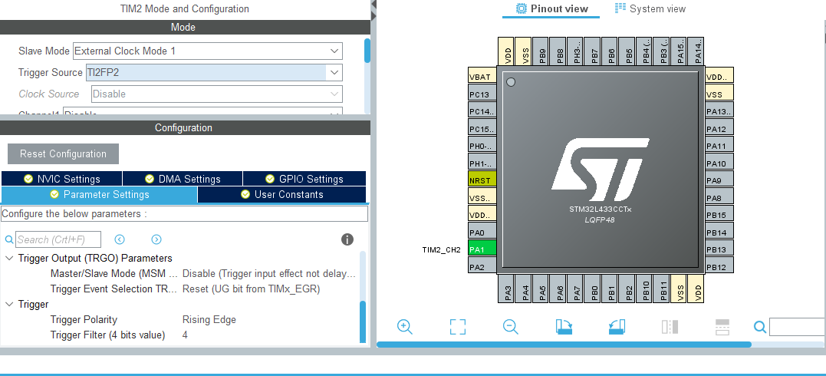Click the parameter list vertical scrollbar
The height and width of the screenshot is (376, 826).
pos(363,322)
